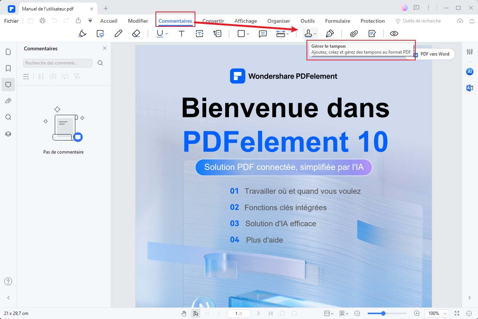Screen dimensions: 478x319
Task: Toggle the hide comments eye icon
Action: click(394, 34)
